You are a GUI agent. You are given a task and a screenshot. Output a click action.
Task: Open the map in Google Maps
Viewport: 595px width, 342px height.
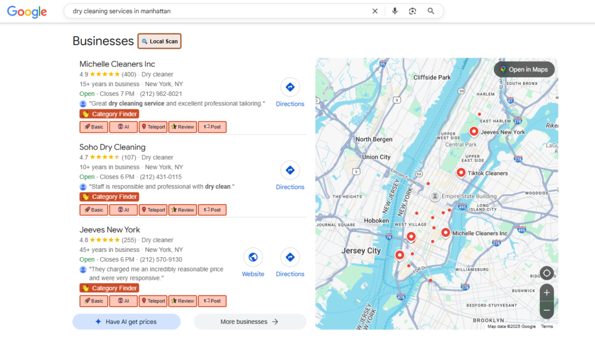[x=524, y=70]
